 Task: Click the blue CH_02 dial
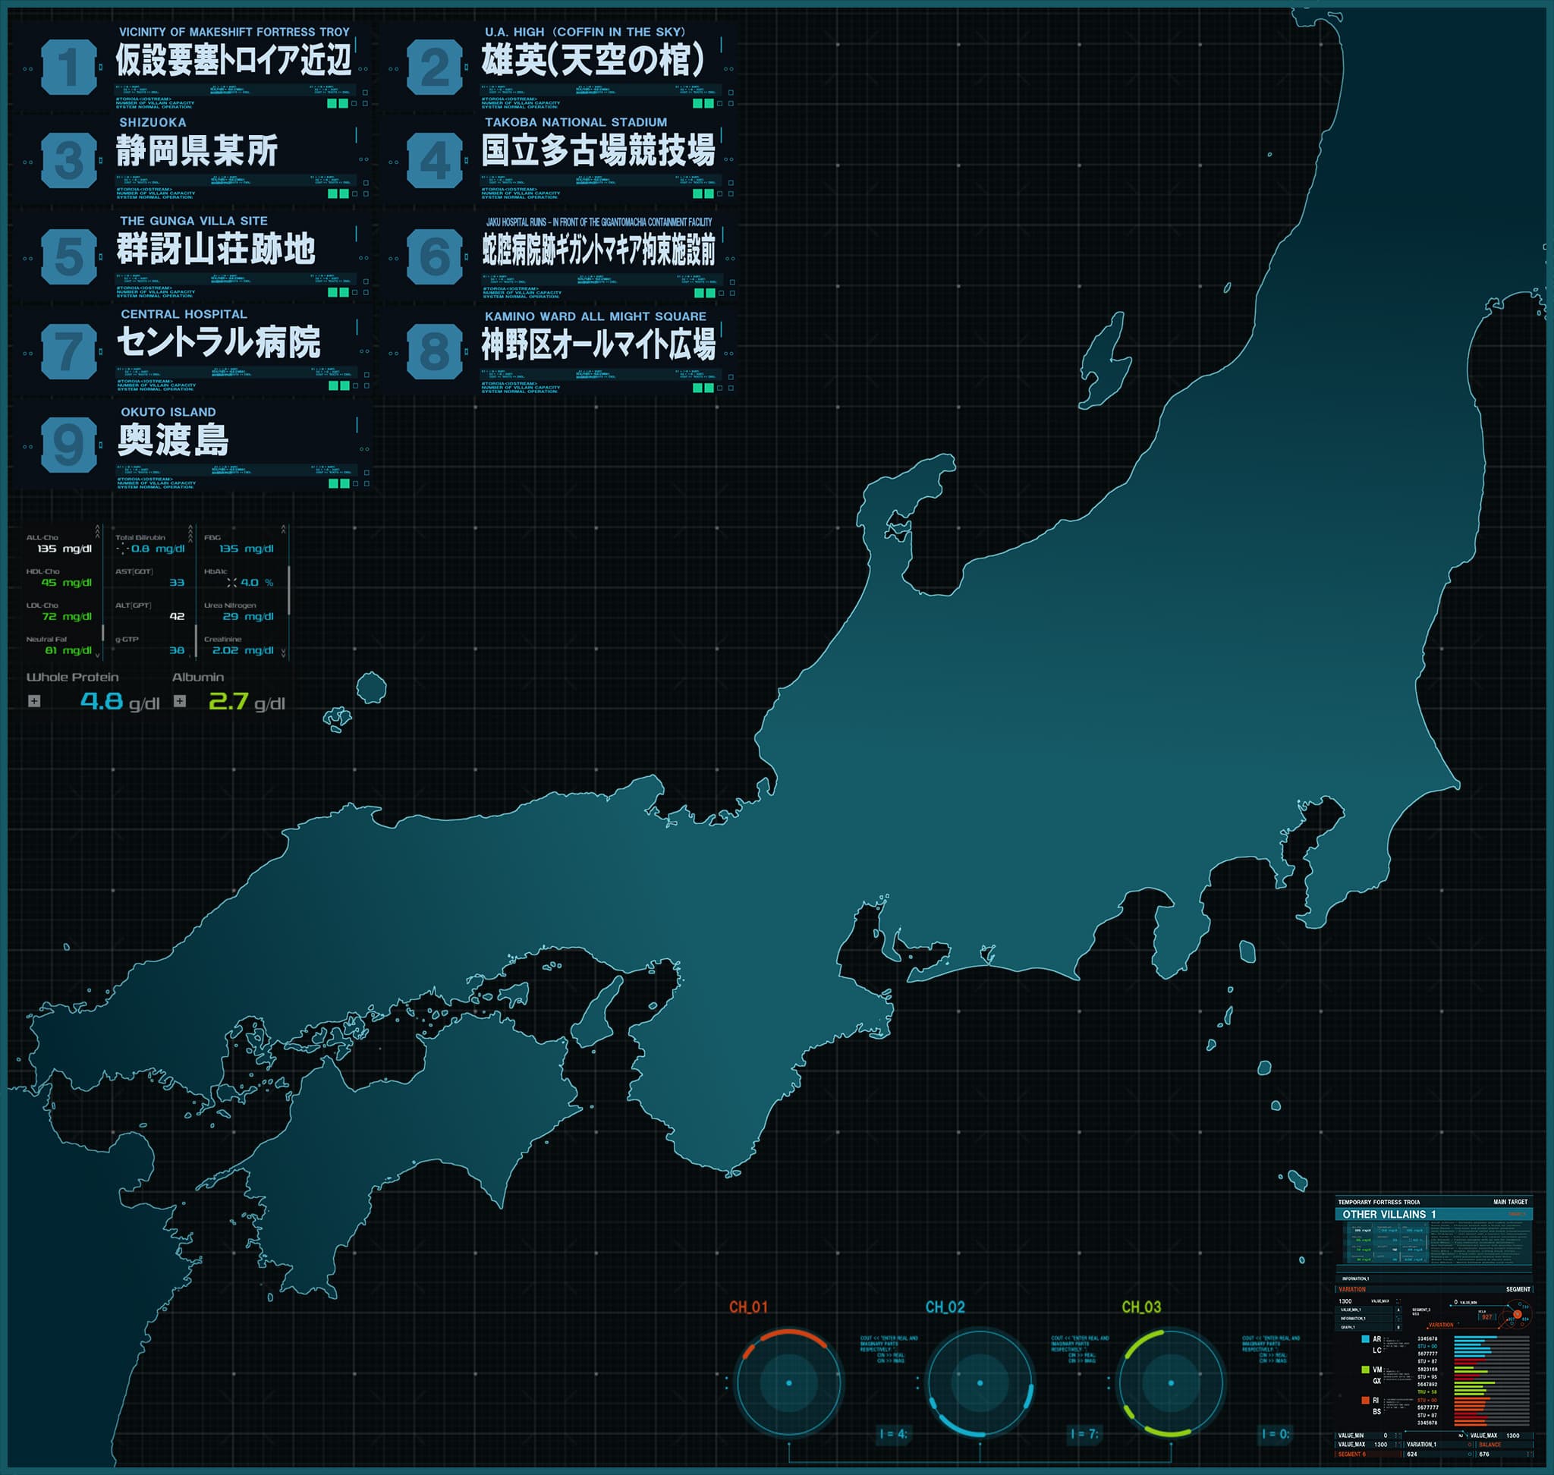coord(980,1383)
